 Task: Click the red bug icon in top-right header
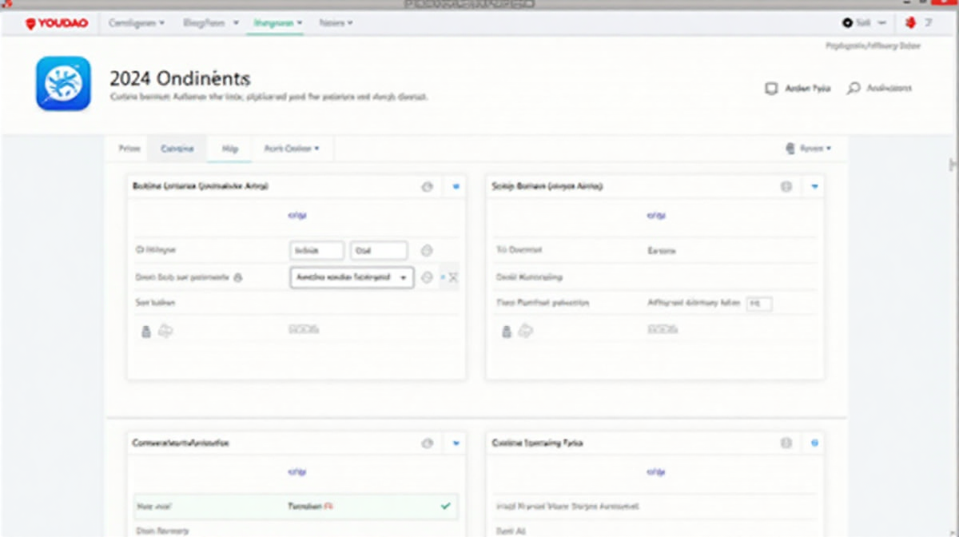click(x=909, y=23)
